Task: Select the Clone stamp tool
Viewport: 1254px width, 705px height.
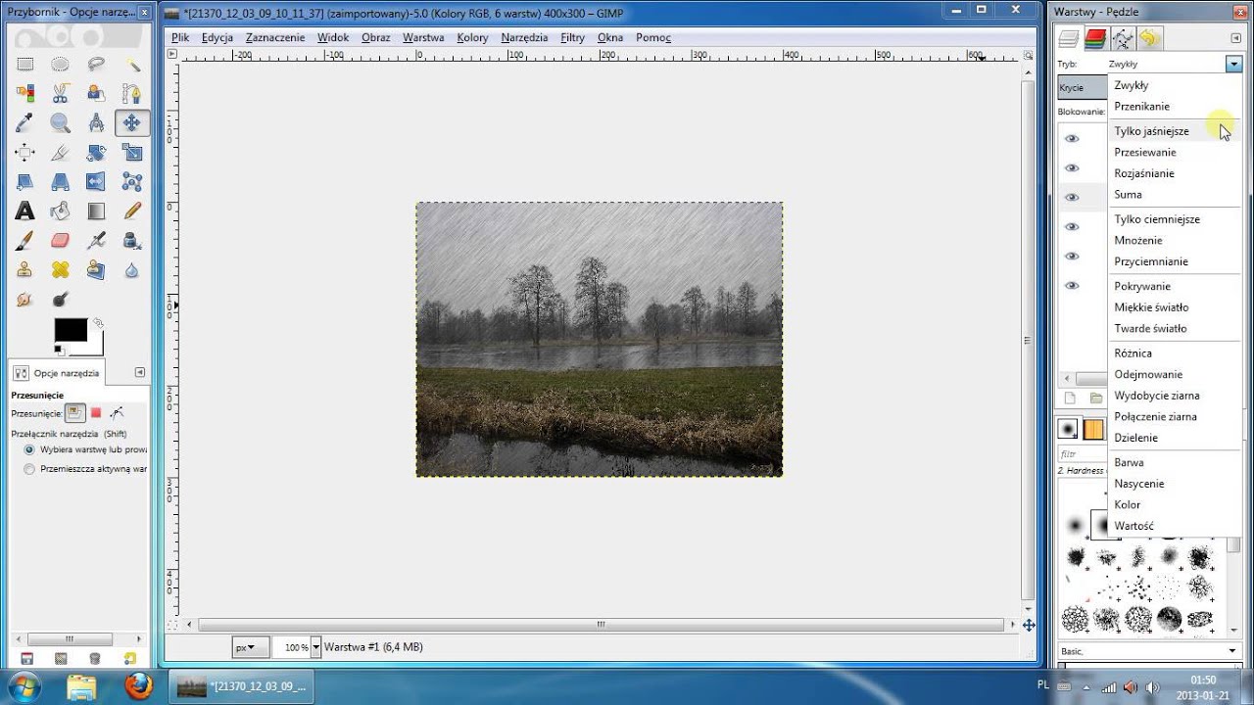Action: point(24,270)
